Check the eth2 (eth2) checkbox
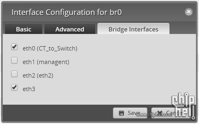Screen dimensions: 199x124 coord(14,74)
